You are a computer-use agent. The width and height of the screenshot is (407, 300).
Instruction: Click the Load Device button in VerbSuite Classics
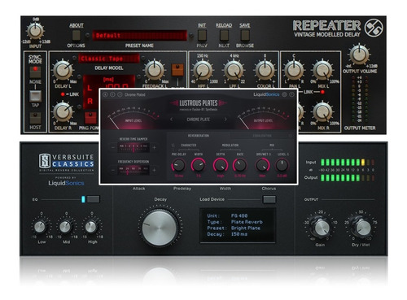pyautogui.click(x=269, y=199)
